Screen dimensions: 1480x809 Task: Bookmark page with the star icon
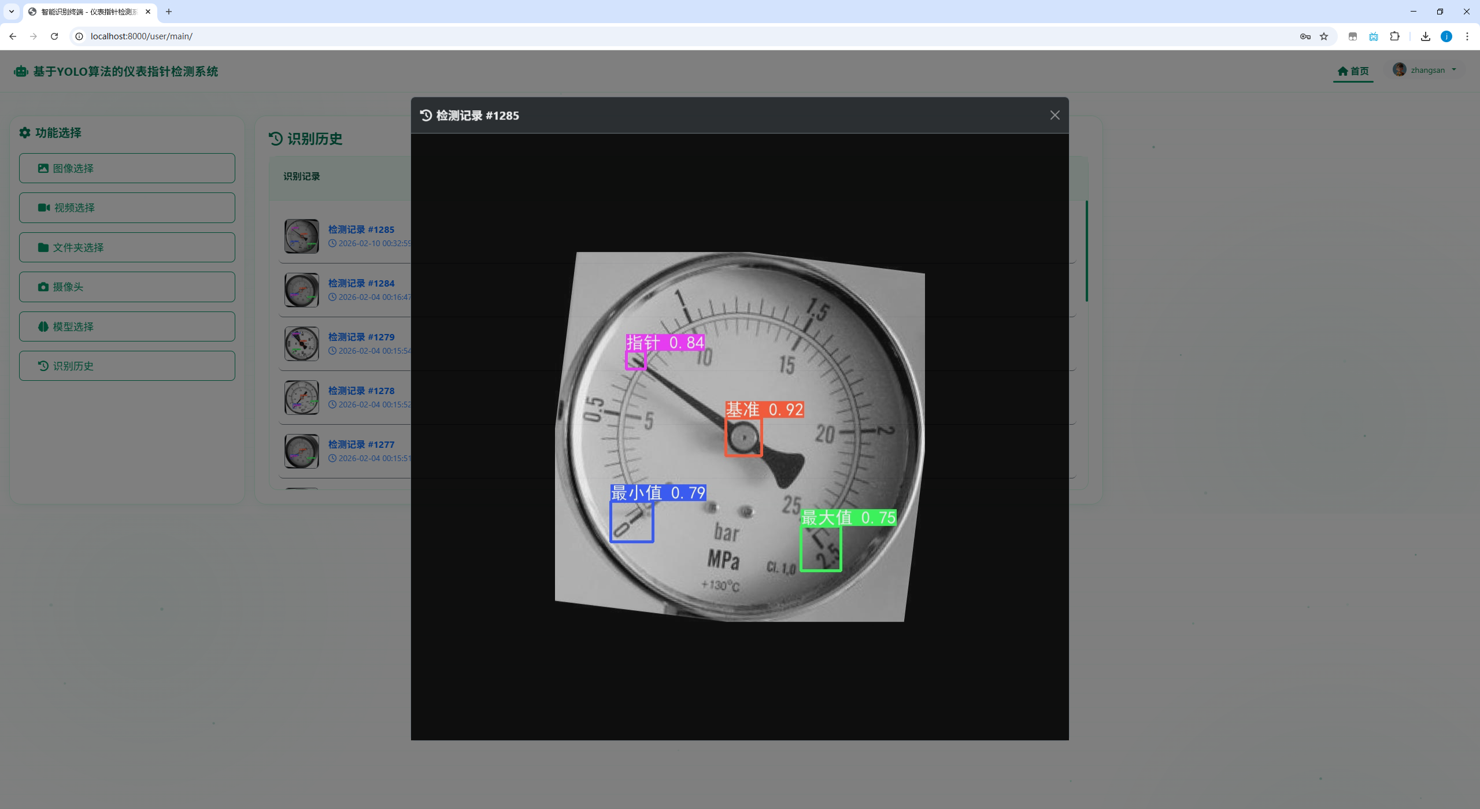coord(1324,36)
